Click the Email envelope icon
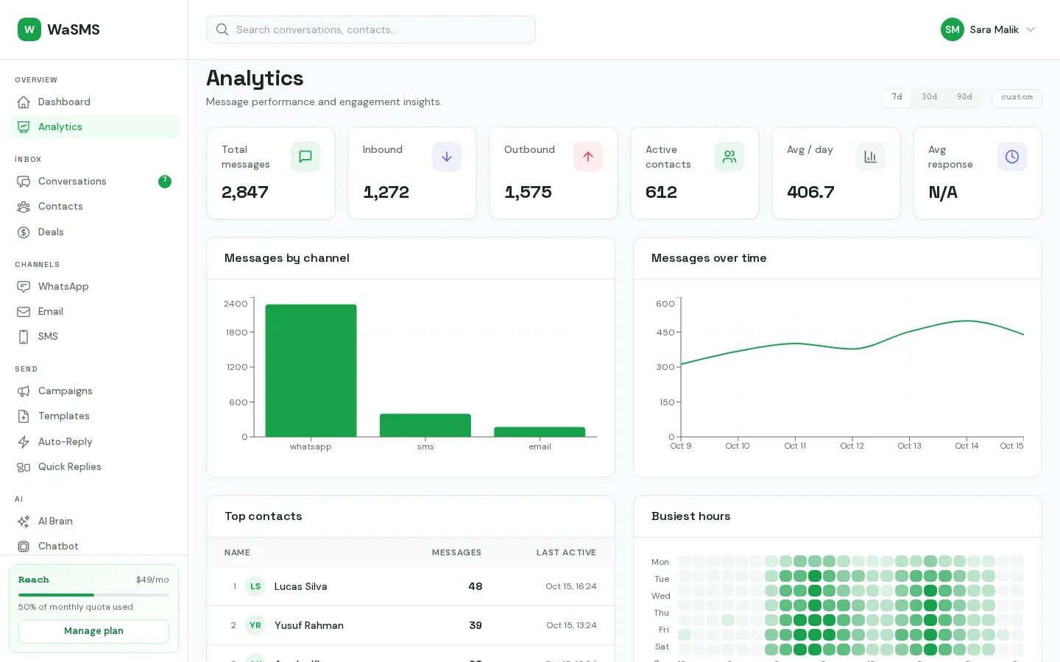The image size is (1060, 662). click(24, 312)
